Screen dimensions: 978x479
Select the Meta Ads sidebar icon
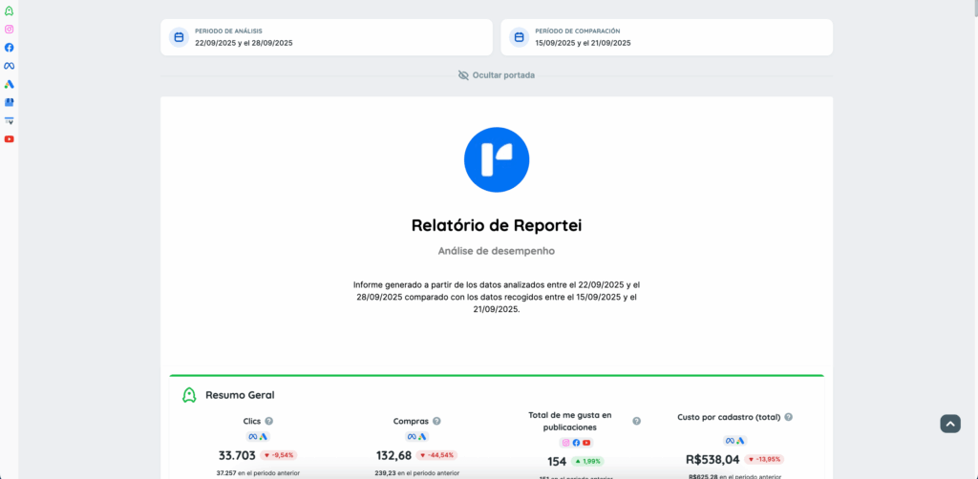10,66
